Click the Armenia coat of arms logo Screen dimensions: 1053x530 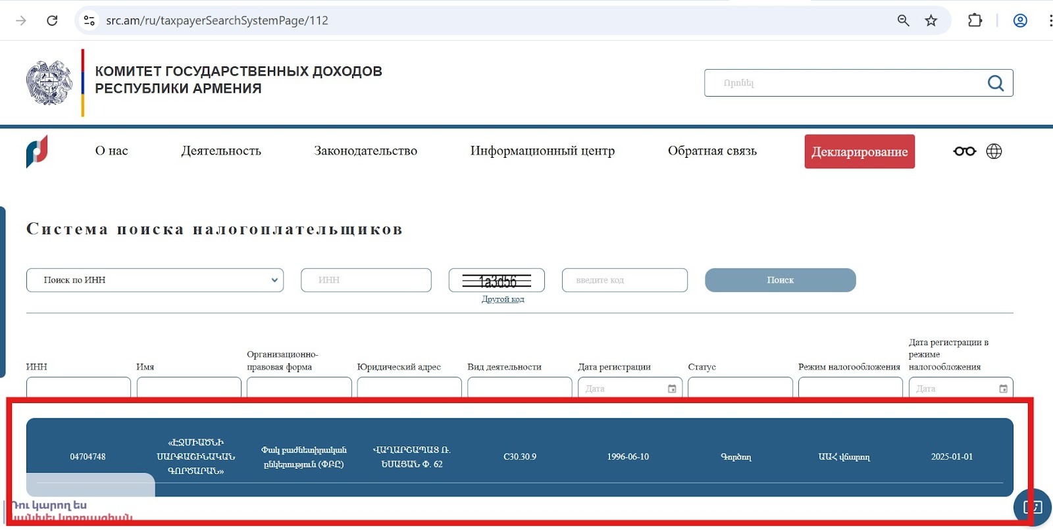tap(49, 83)
